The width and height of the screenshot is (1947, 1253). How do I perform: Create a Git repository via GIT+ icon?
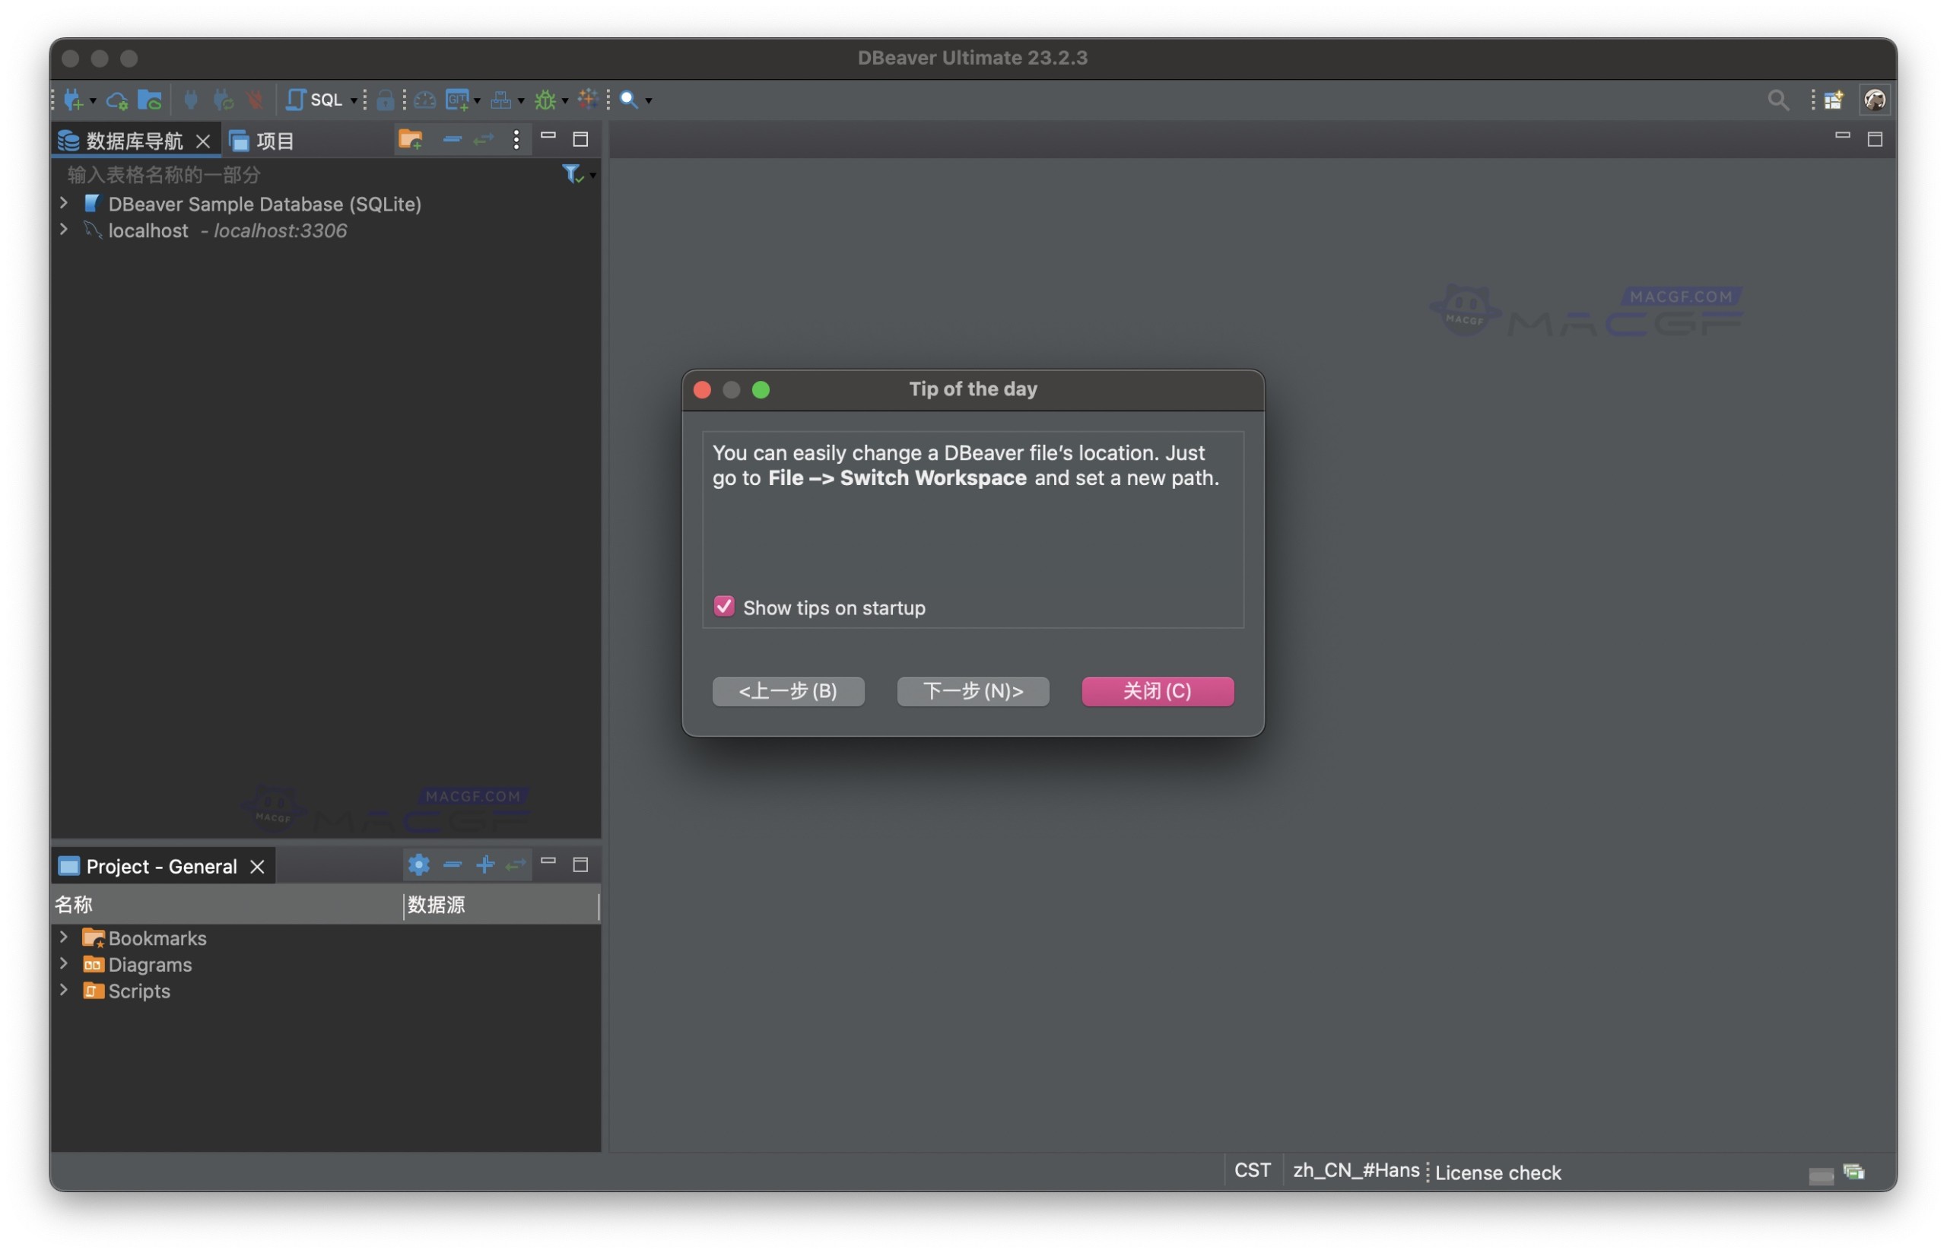point(459,100)
